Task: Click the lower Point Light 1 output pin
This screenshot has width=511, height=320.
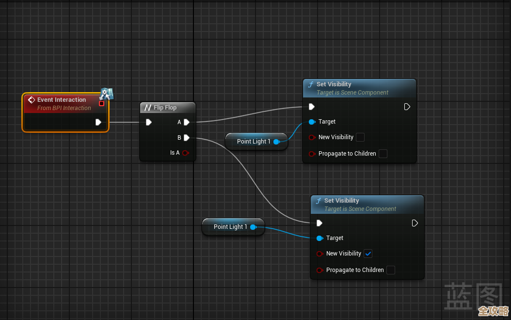Action: (253, 227)
